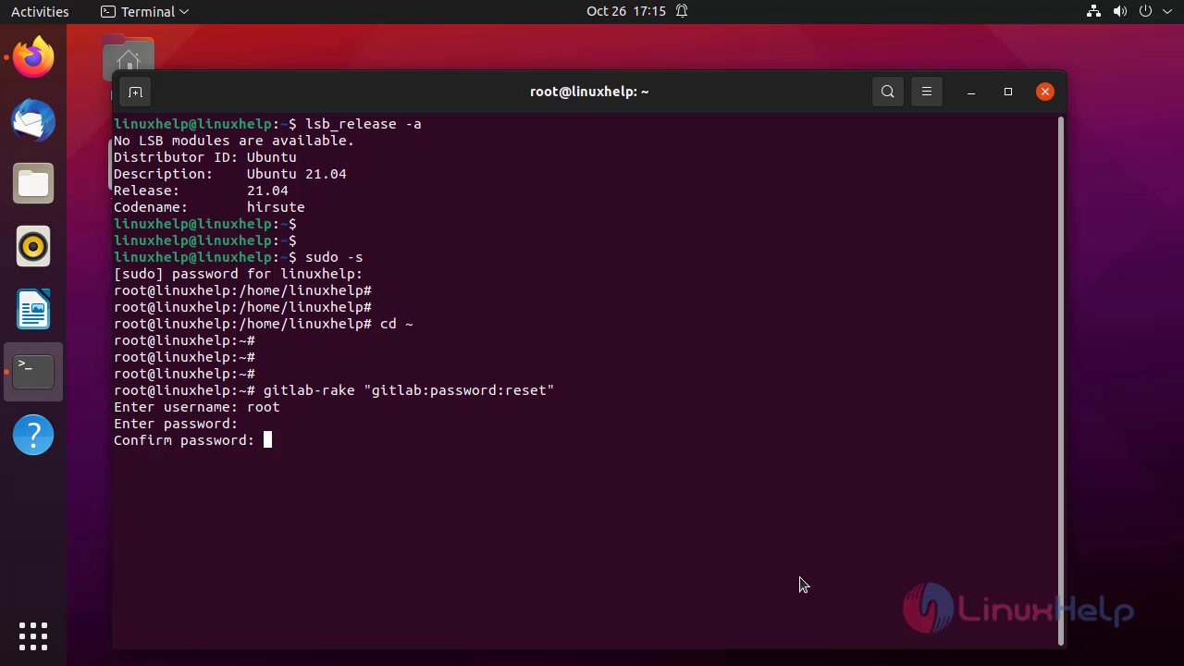Click the 'lsb_release -a' command text
This screenshot has height=666, width=1184.
(x=364, y=124)
